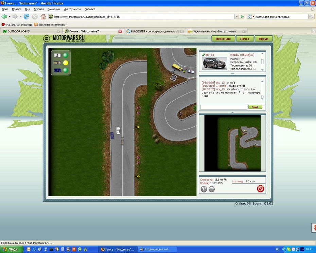Click the Персонаж button
The width and height of the screenshot is (316, 253).
pos(223,38)
